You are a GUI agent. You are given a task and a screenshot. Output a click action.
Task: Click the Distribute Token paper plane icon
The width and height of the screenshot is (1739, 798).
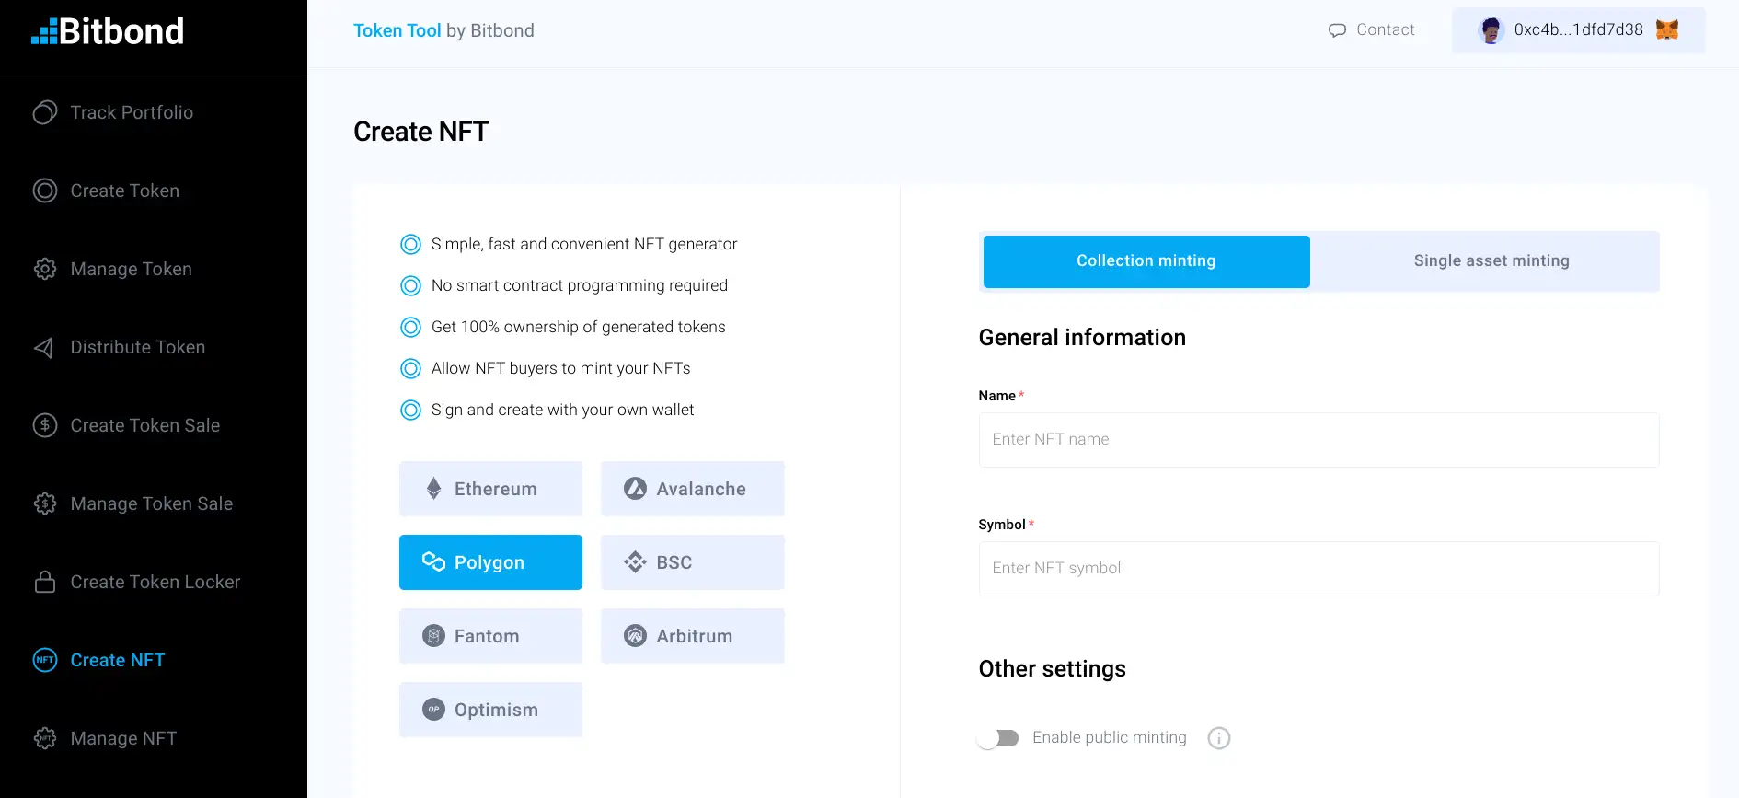[x=44, y=347]
